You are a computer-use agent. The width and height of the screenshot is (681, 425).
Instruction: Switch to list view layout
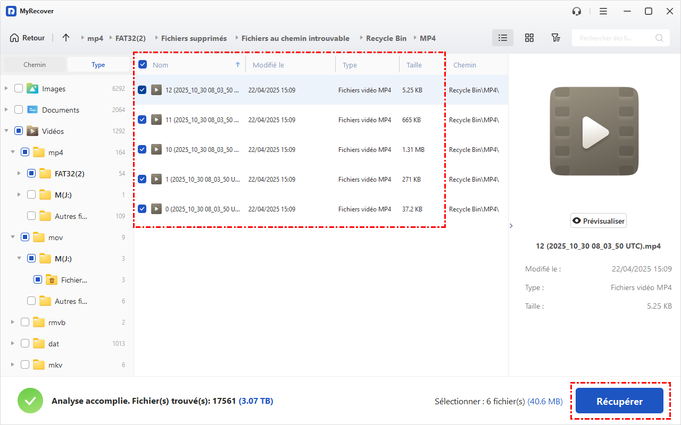point(502,38)
